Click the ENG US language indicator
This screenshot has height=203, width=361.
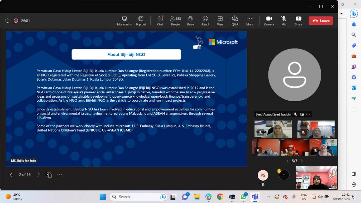tap(304, 197)
